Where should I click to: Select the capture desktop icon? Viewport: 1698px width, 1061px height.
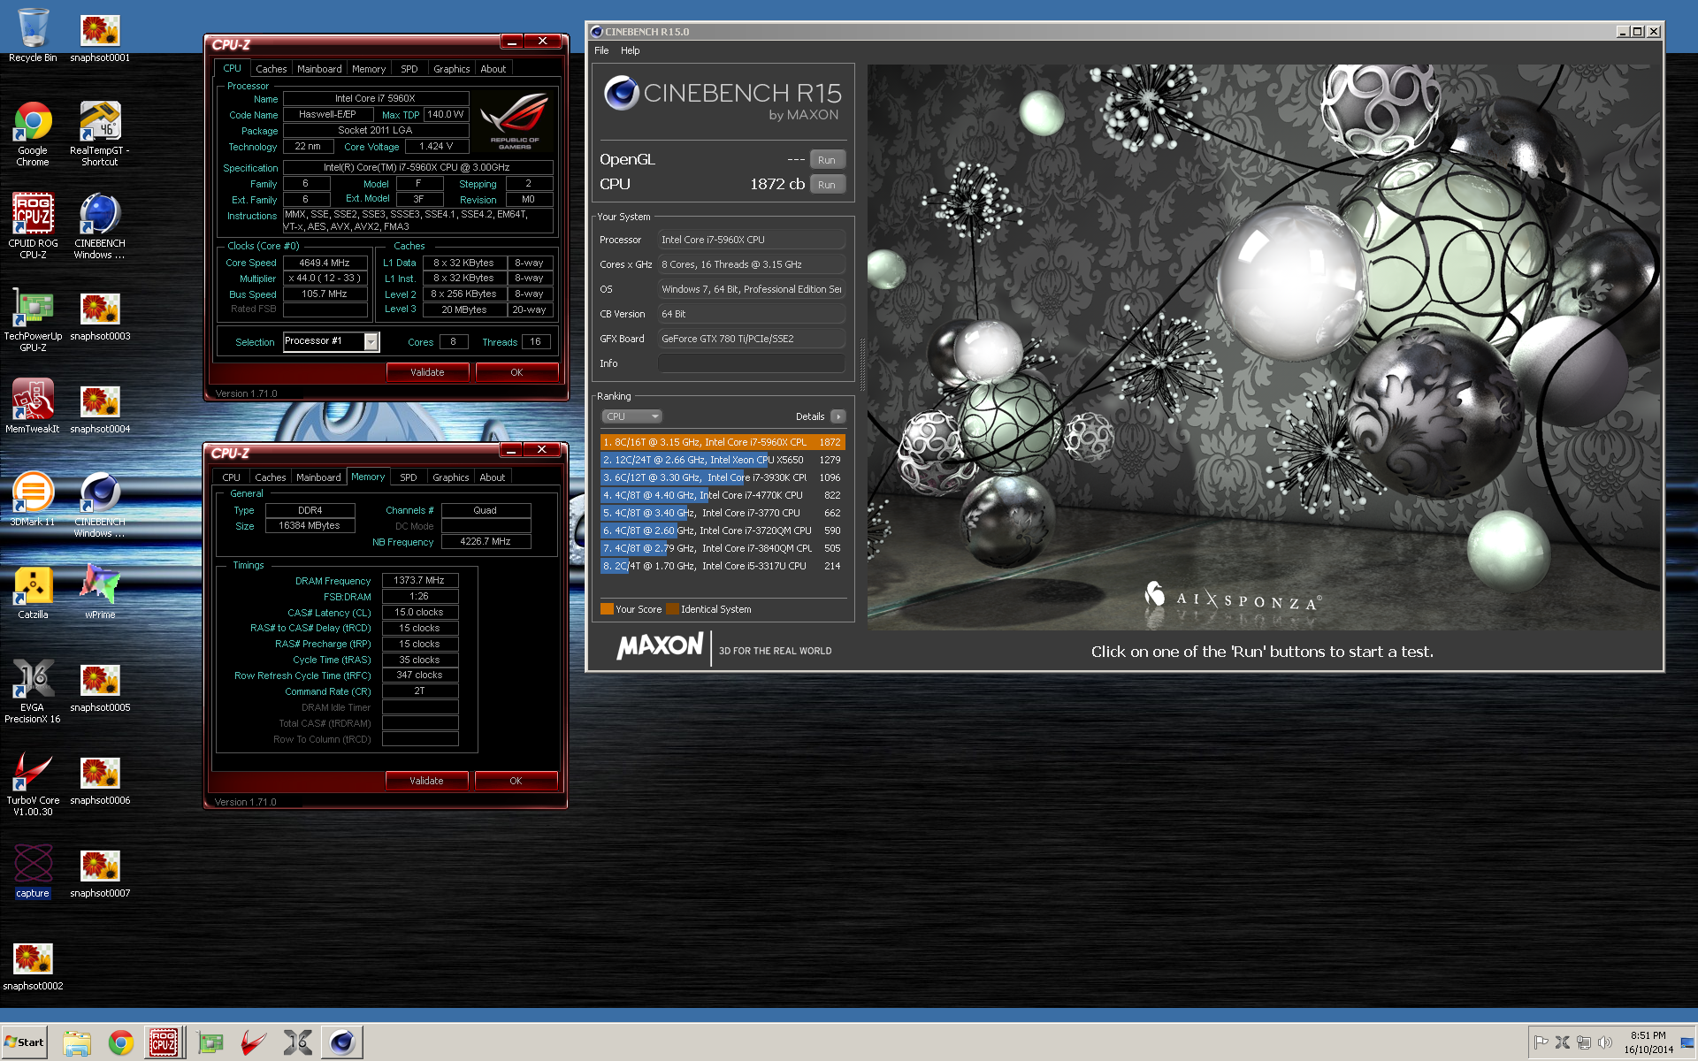(33, 871)
